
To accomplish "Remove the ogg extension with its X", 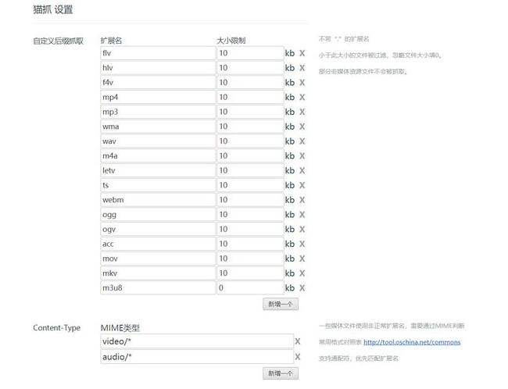I will pyautogui.click(x=302, y=215).
